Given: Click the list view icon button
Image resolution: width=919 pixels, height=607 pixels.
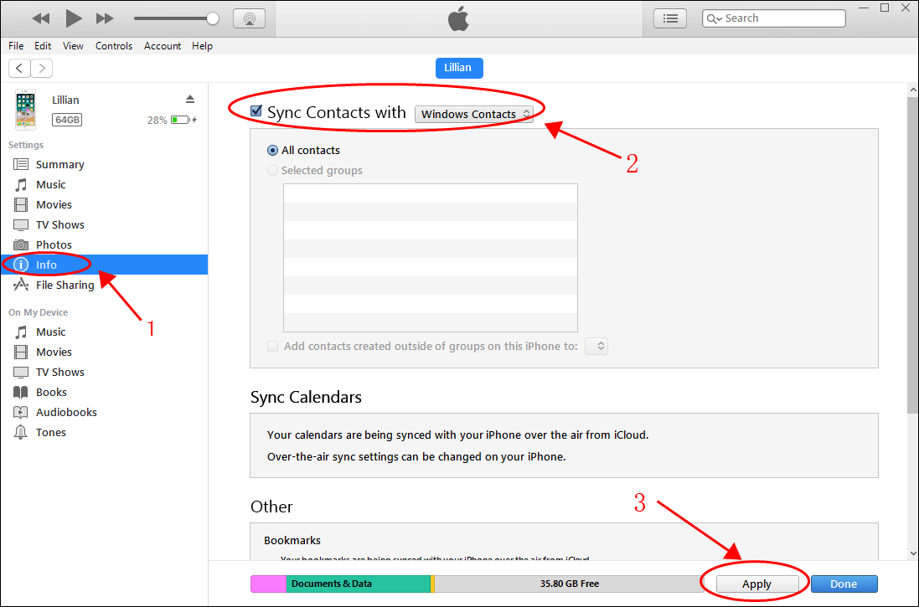Looking at the screenshot, I should 669,18.
